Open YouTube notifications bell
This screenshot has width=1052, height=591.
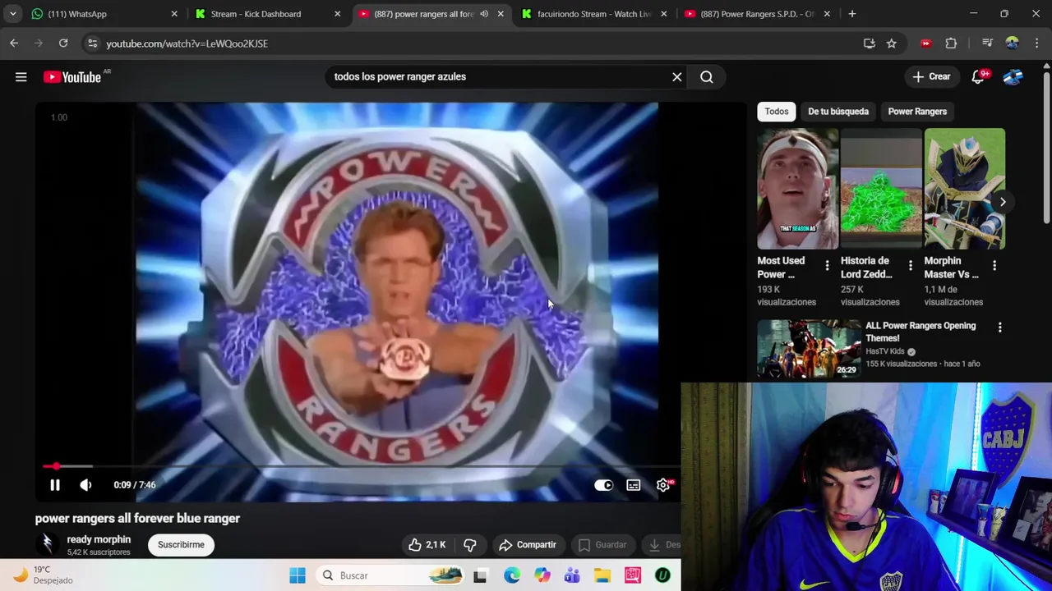pos(978,76)
